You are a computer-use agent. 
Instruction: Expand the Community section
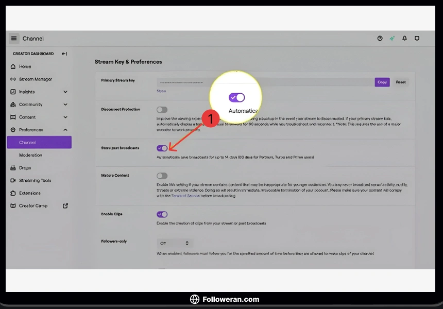click(65, 105)
